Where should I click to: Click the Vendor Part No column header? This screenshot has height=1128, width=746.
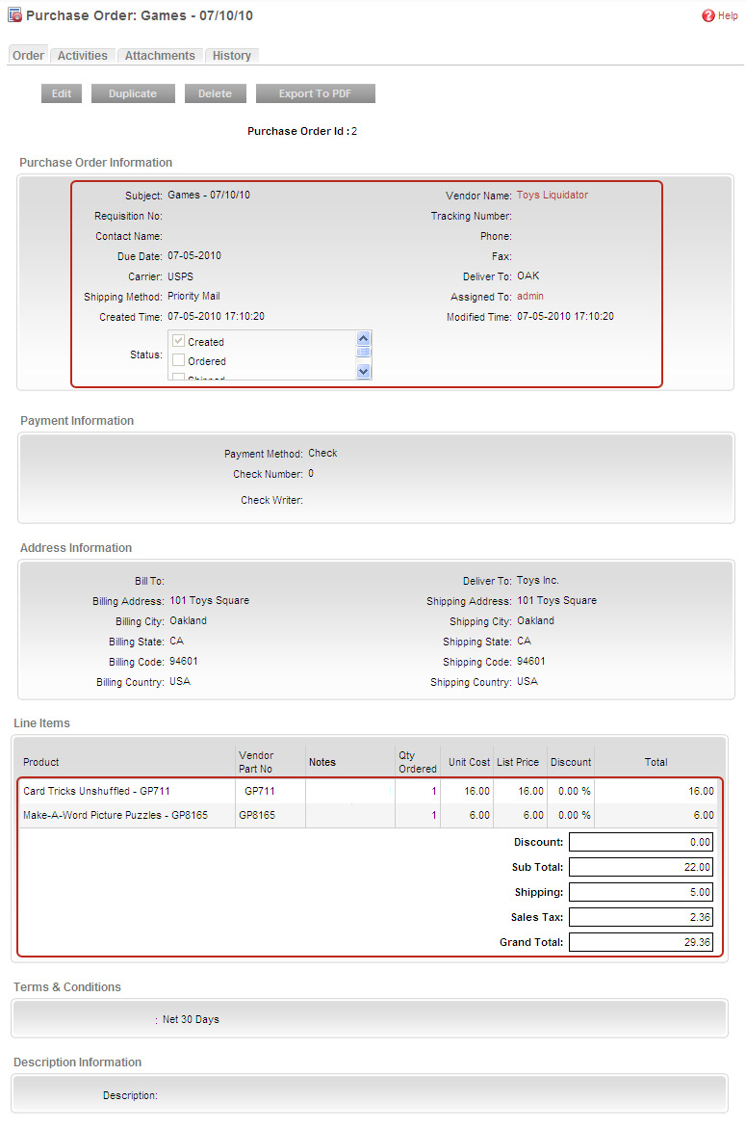pyautogui.click(x=256, y=762)
